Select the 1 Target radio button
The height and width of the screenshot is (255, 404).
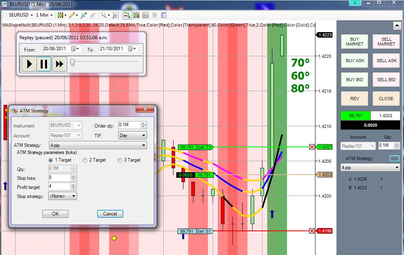pos(51,160)
